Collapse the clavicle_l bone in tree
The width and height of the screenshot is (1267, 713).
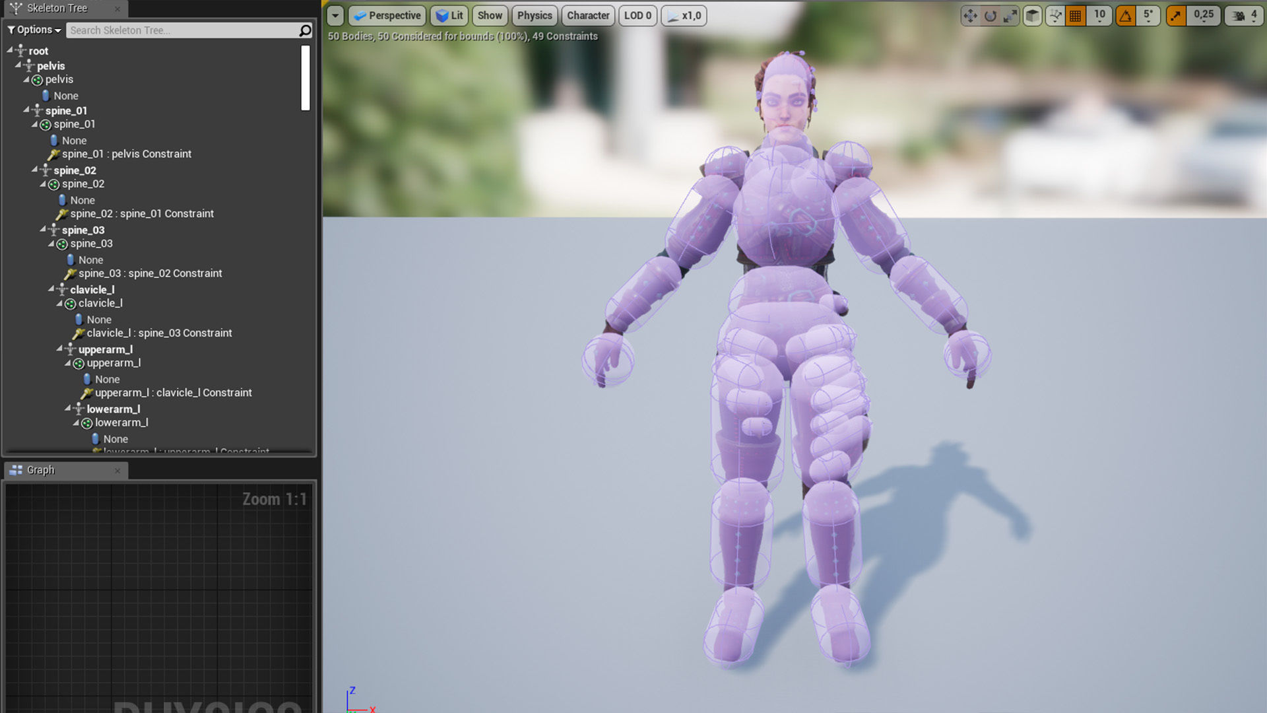(x=51, y=289)
